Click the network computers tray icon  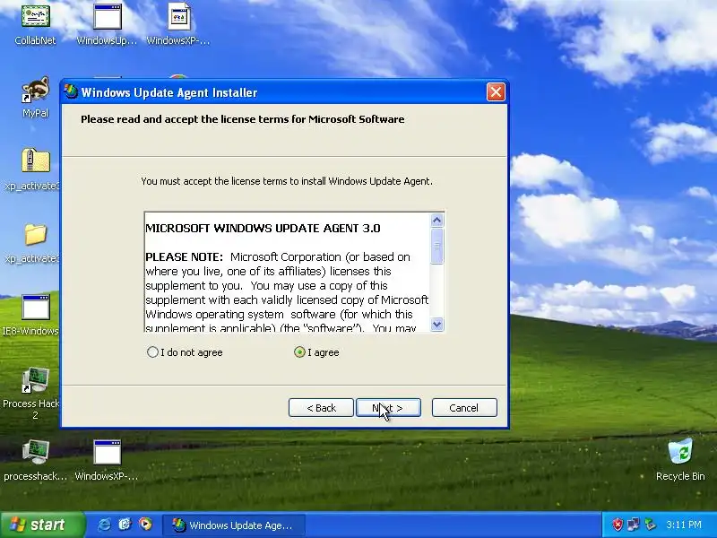click(634, 525)
